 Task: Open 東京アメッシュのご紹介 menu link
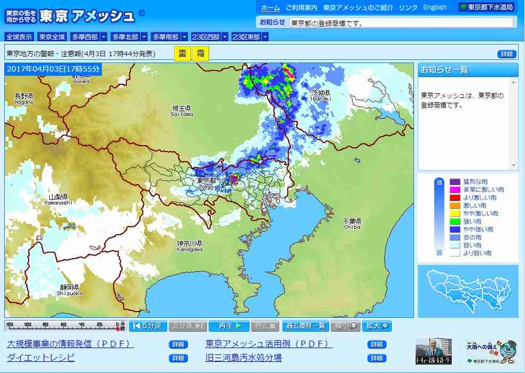pyautogui.click(x=358, y=7)
